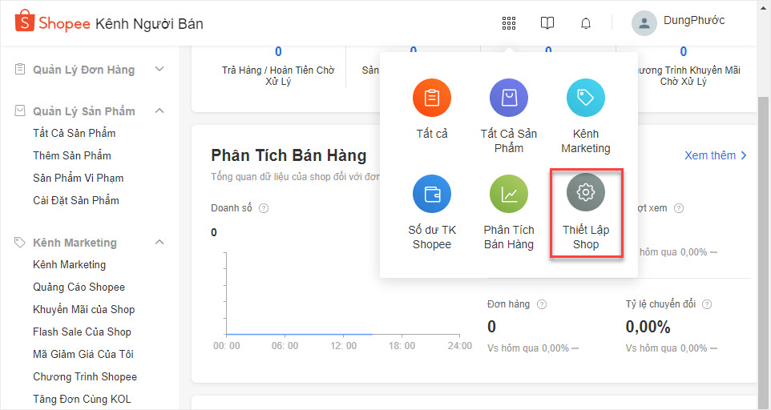Screen dimensions: 771x410
Task: Open the Tất cả orange icon
Action: tap(432, 97)
